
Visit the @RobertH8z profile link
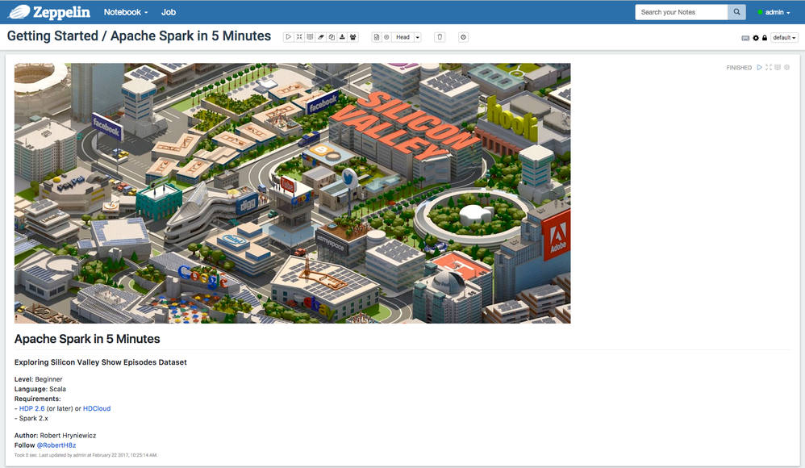click(56, 445)
